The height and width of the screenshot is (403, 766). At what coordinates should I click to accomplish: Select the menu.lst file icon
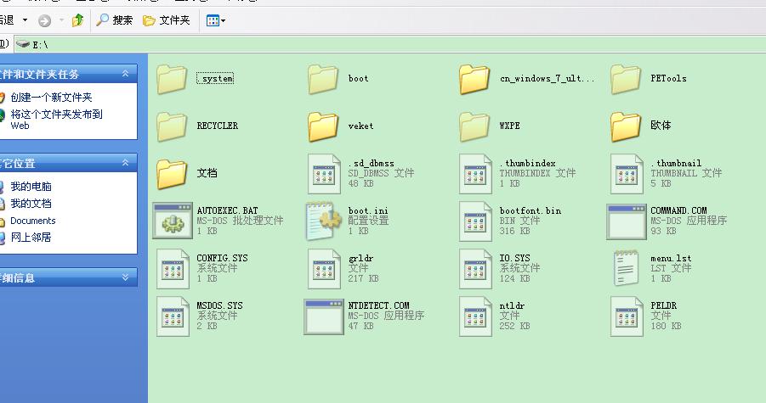point(627,267)
